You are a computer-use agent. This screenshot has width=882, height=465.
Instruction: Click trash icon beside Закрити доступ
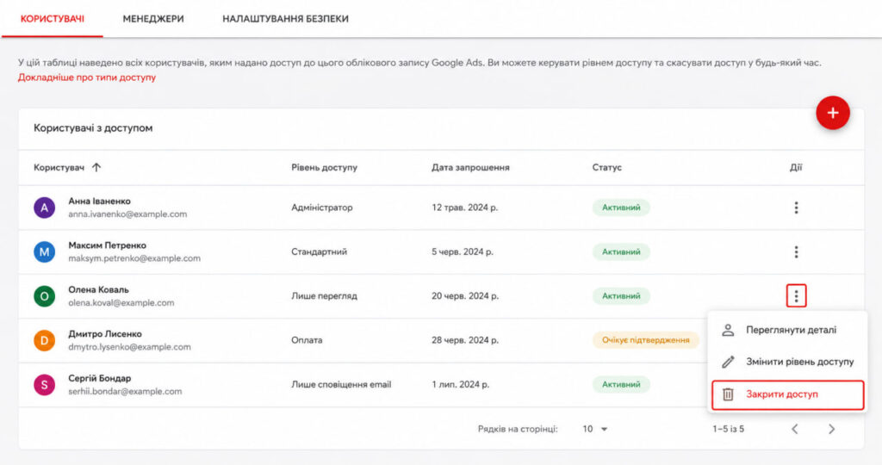pos(728,394)
